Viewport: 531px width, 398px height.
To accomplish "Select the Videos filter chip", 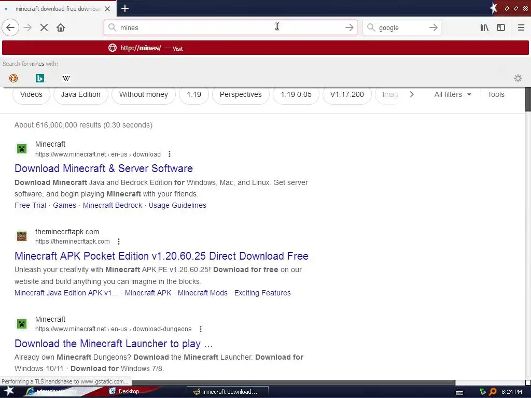I will coord(31,94).
